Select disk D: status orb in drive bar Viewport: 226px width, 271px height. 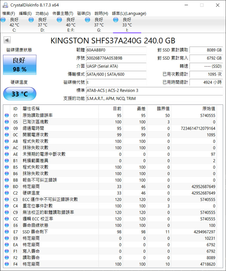(x=31, y=20)
